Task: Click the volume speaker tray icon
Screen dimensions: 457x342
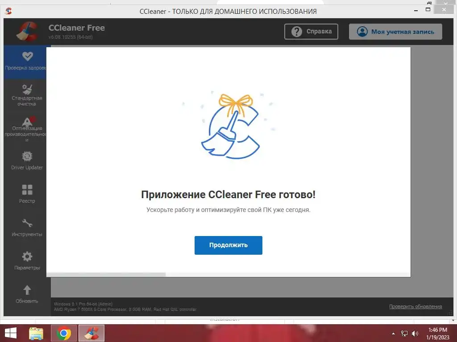Action: click(415, 334)
